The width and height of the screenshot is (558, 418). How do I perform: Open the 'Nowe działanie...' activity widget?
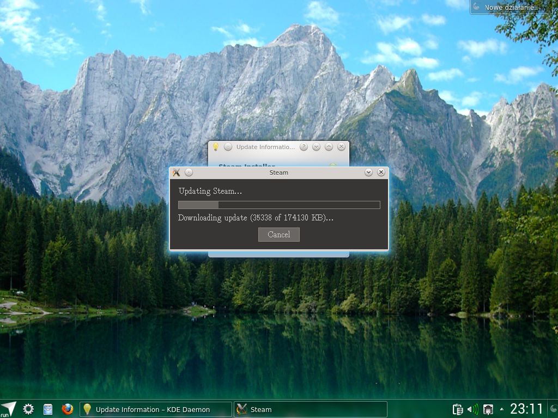click(x=511, y=7)
